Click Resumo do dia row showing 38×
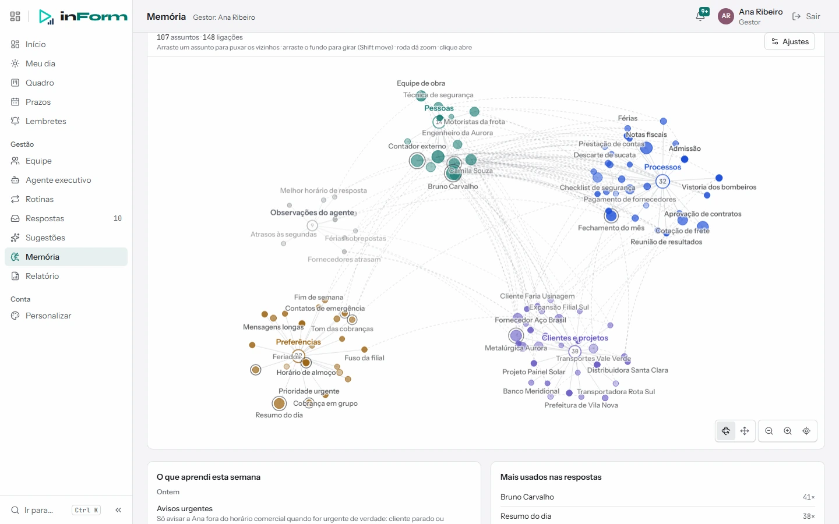This screenshot has width=839, height=524. point(657,516)
